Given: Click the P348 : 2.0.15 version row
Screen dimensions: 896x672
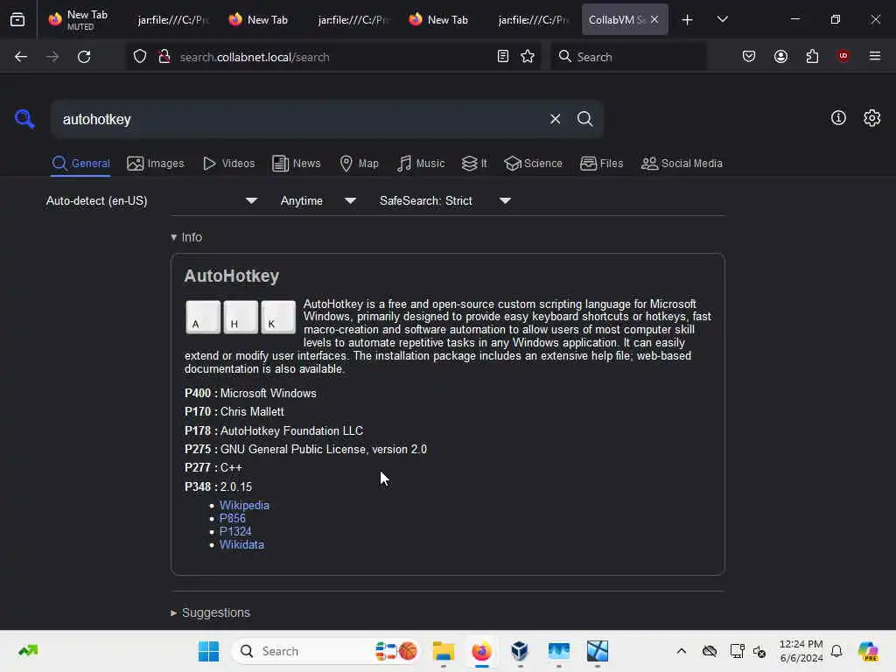Looking at the screenshot, I should pos(218,486).
